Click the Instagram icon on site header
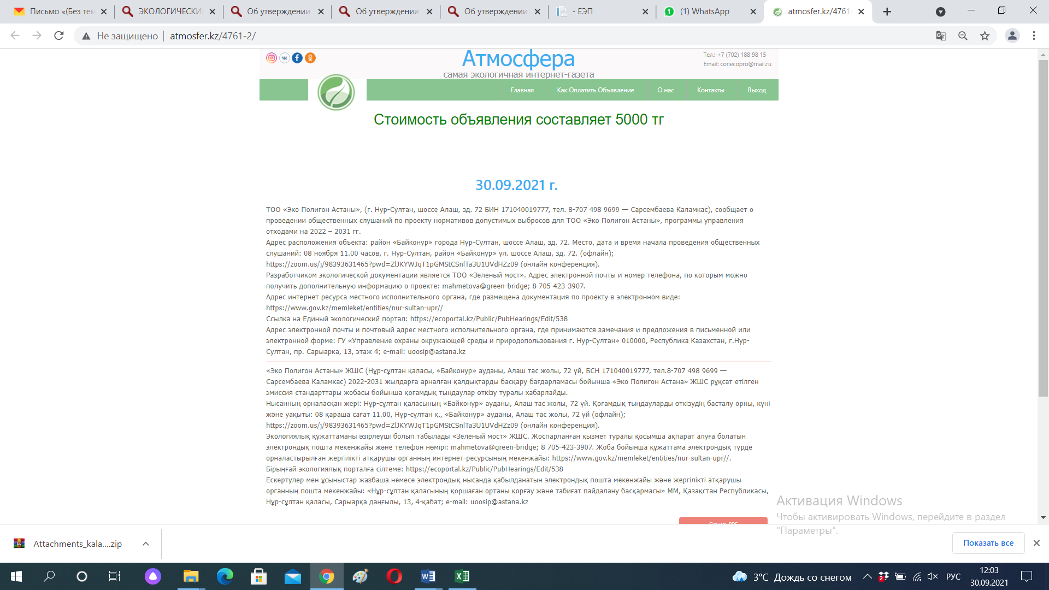 [272, 58]
